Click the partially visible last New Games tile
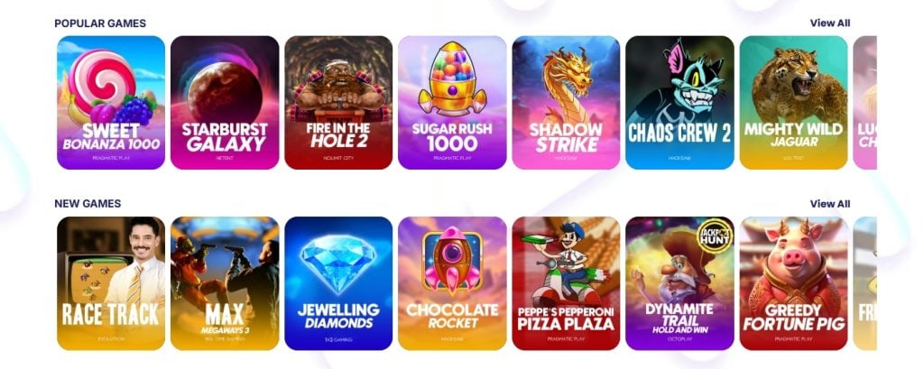The width and height of the screenshot is (924, 369). pyautogui.click(x=865, y=283)
